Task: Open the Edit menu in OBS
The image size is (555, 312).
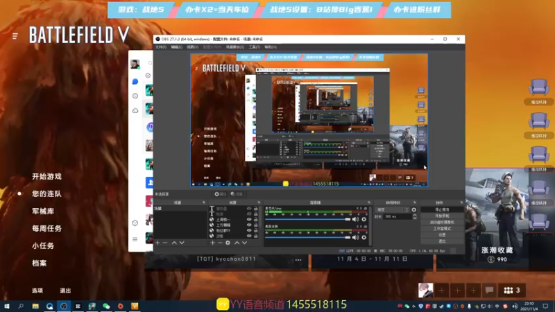Action: click(176, 47)
